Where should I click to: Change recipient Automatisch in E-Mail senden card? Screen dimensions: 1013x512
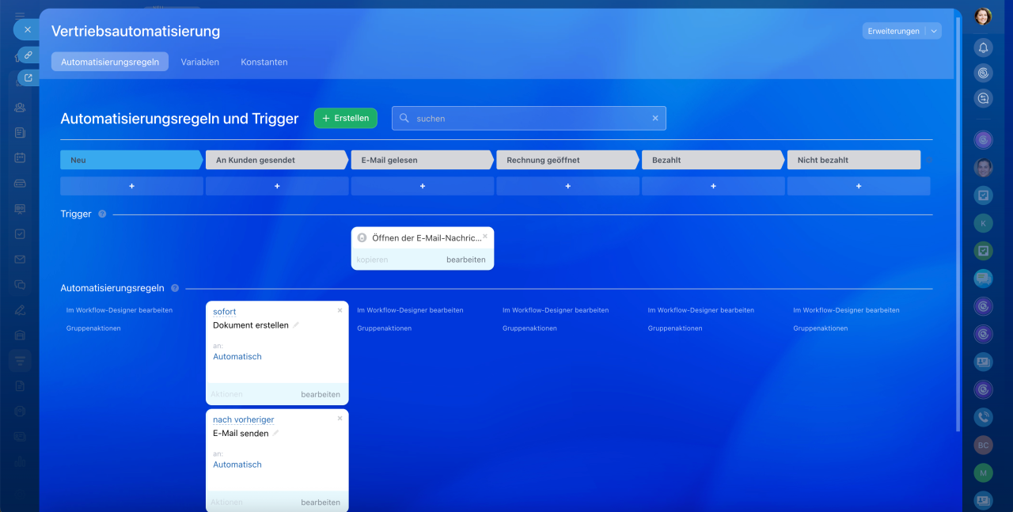point(237,465)
